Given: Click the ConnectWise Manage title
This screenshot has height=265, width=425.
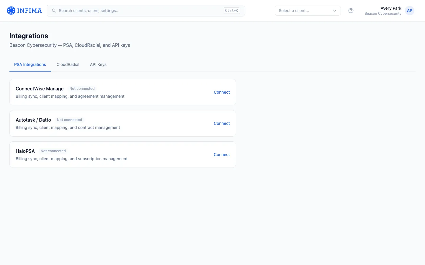Looking at the screenshot, I should [x=40, y=89].
